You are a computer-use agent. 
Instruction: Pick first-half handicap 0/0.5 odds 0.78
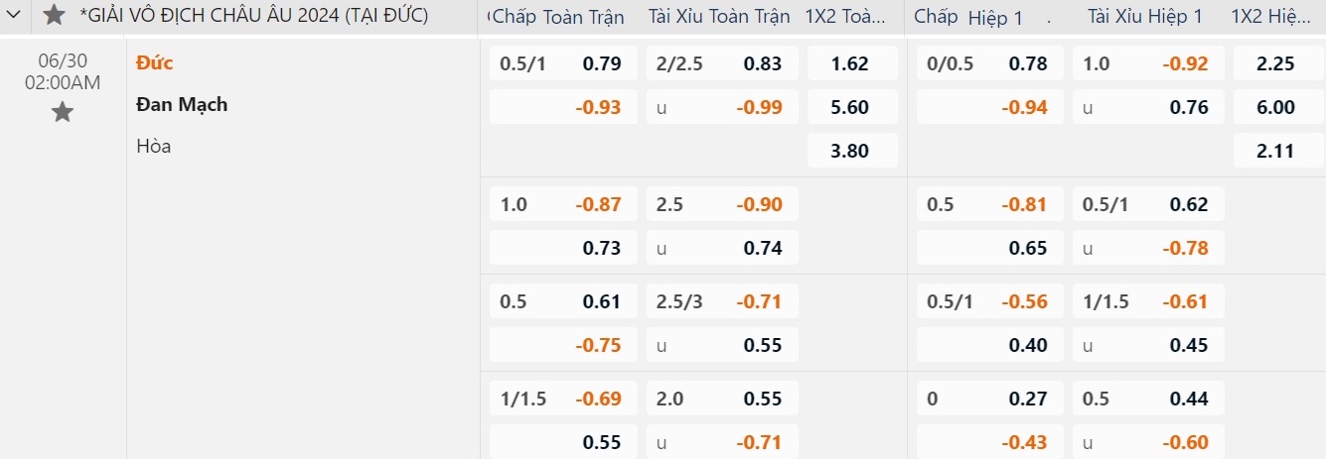click(x=990, y=63)
